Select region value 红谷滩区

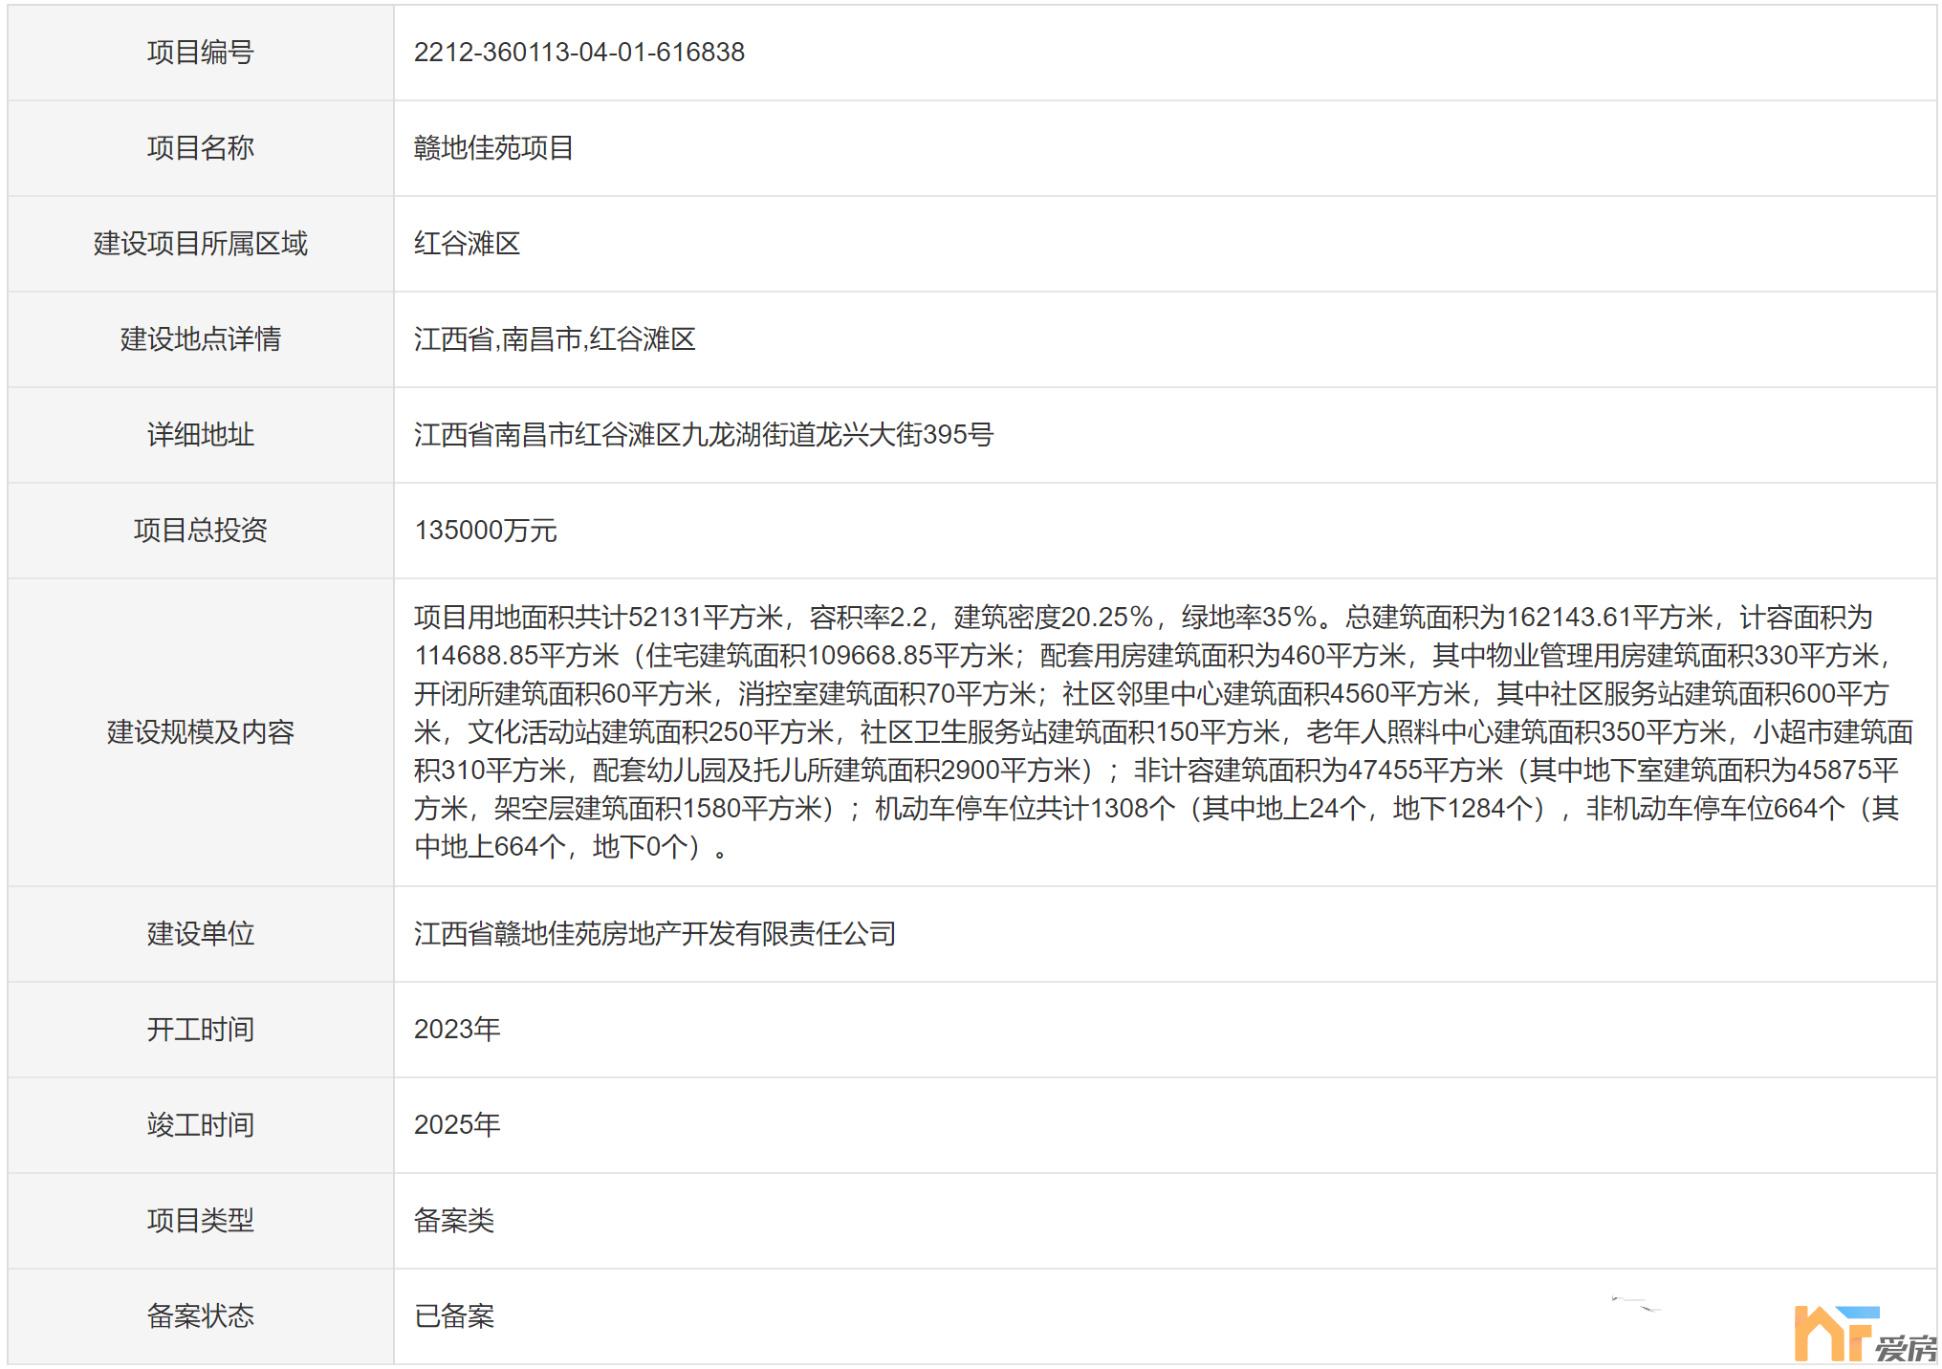pyautogui.click(x=467, y=244)
